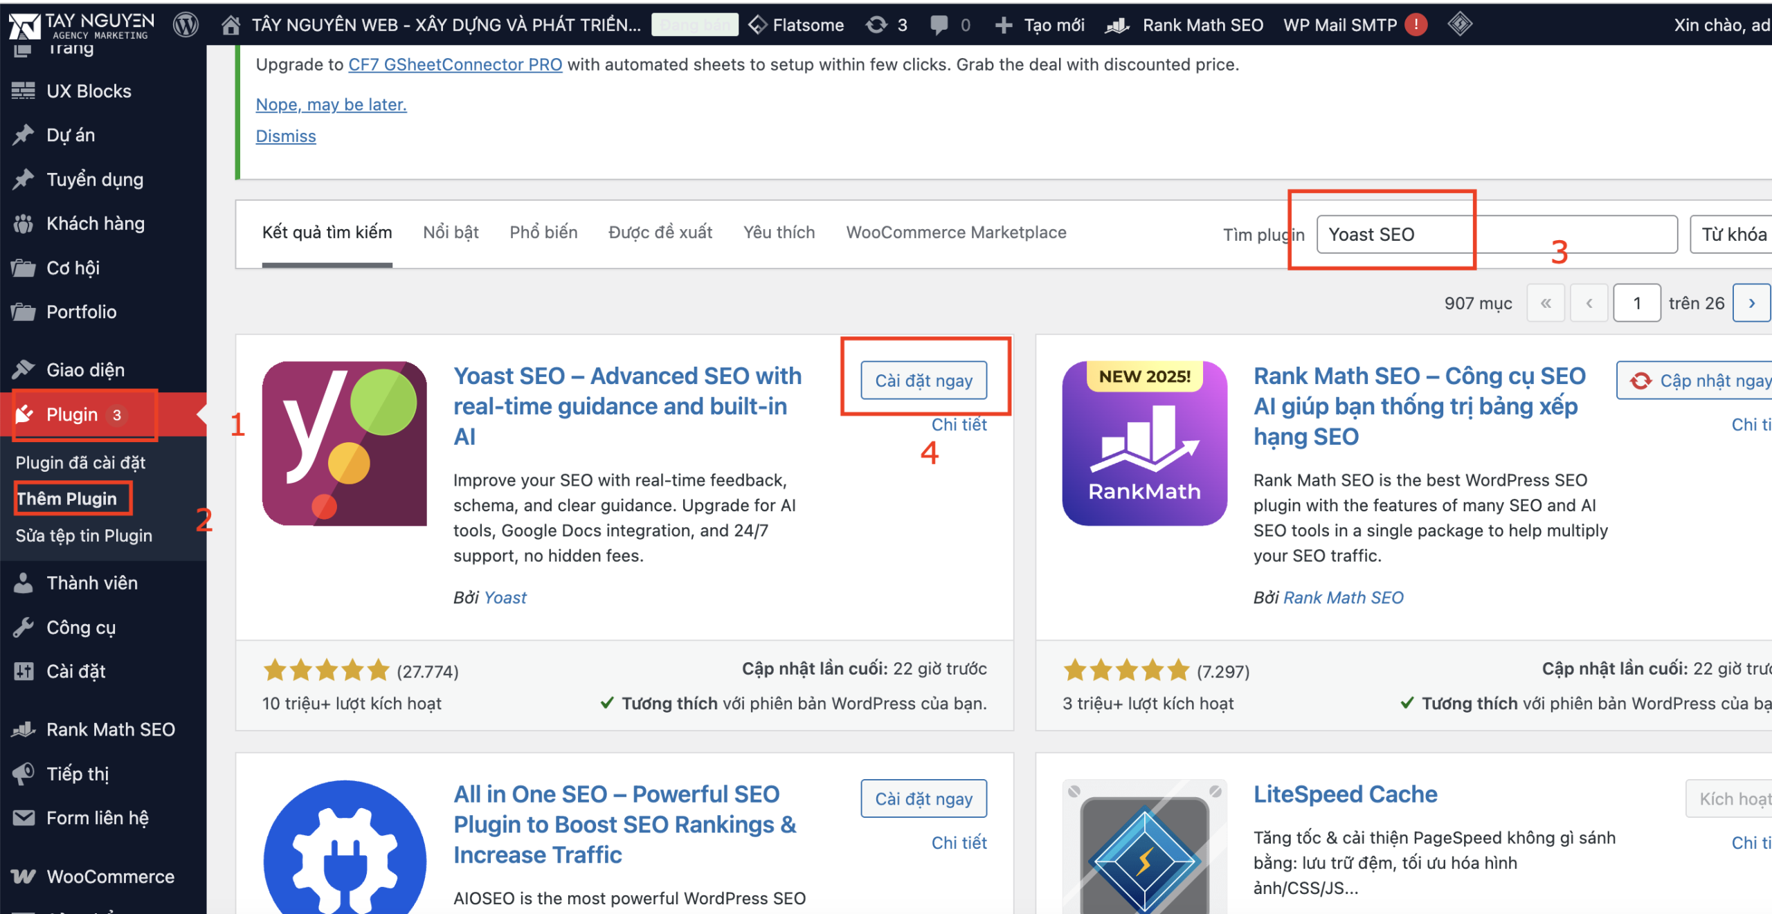
Task: Click the Yoast SEO plugin logo thumbnail
Action: (344, 443)
